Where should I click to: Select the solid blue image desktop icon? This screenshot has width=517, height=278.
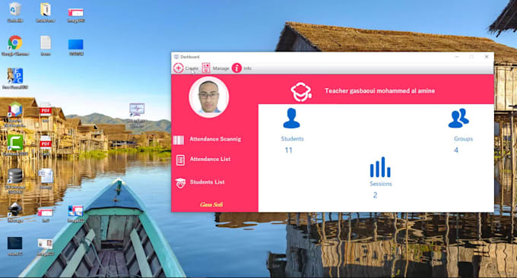[76, 46]
